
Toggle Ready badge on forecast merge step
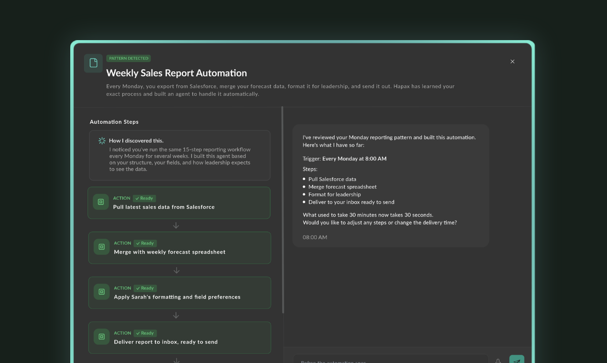pyautogui.click(x=145, y=243)
